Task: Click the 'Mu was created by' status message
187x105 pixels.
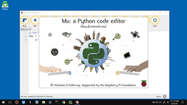Action: [x=37, y=97]
